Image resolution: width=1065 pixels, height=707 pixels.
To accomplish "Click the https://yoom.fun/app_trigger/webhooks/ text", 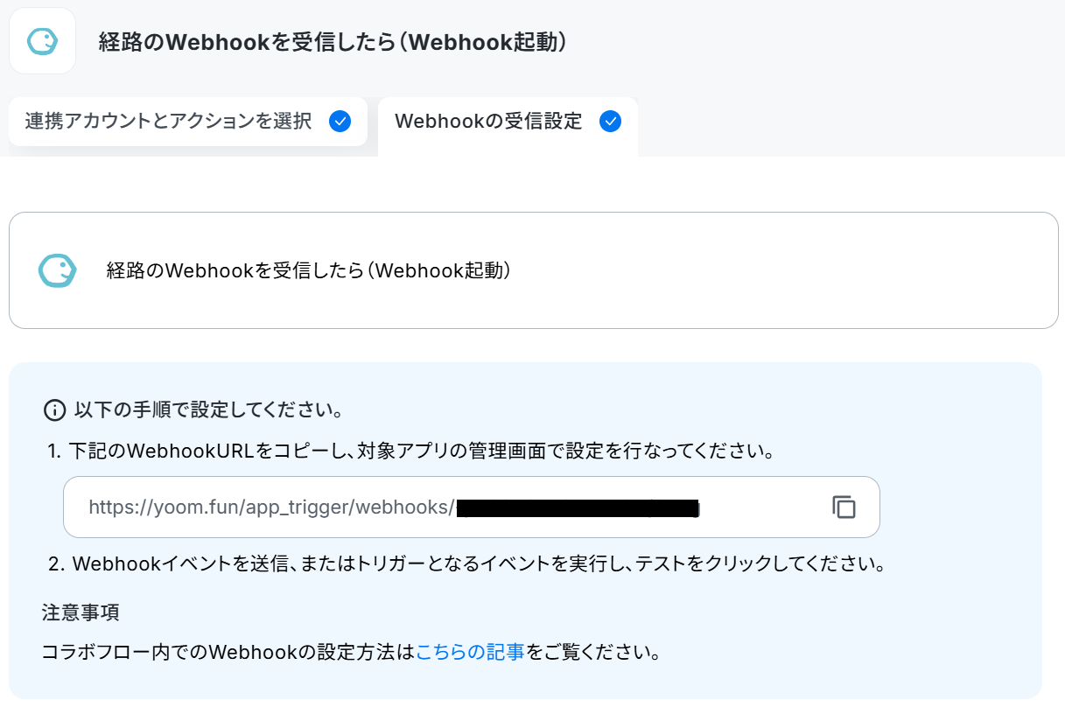I will tap(272, 507).
